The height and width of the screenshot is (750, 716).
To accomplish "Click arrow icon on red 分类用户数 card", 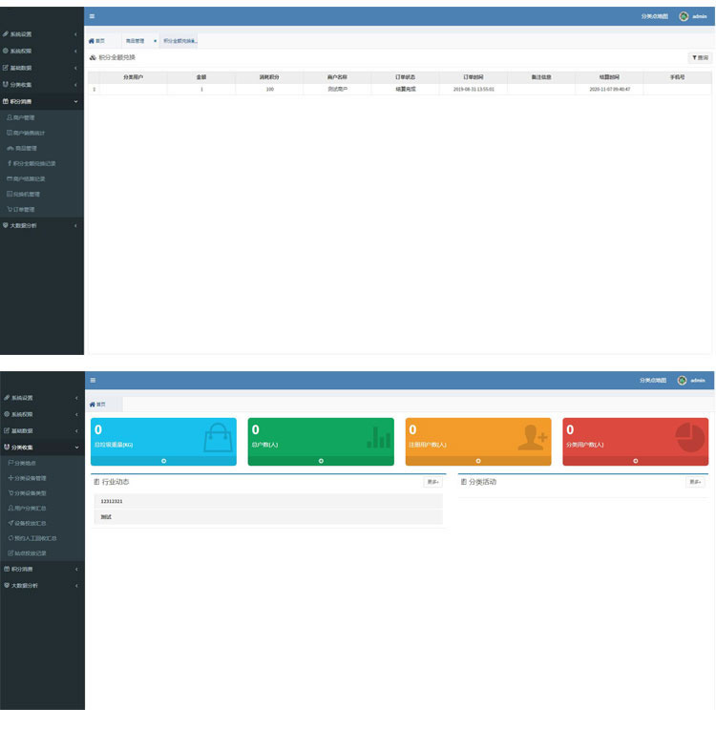I will pos(635,461).
